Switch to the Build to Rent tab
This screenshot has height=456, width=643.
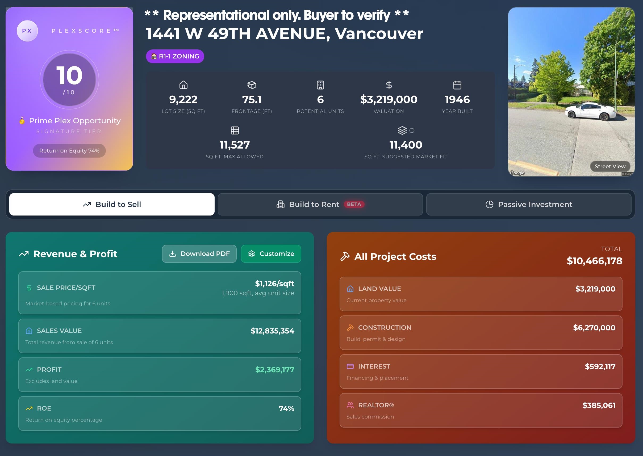point(320,204)
